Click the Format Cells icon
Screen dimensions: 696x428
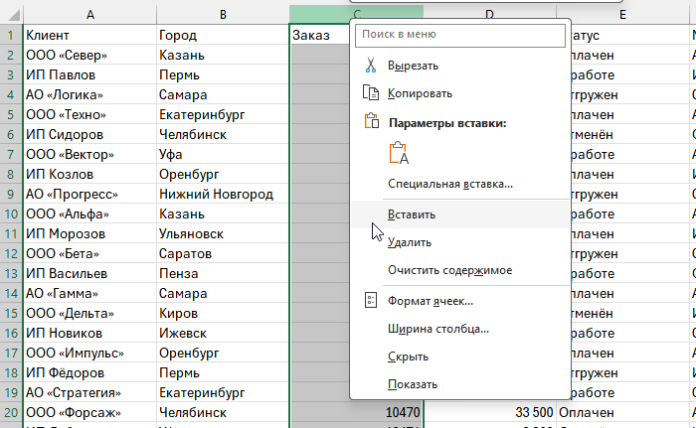372,301
